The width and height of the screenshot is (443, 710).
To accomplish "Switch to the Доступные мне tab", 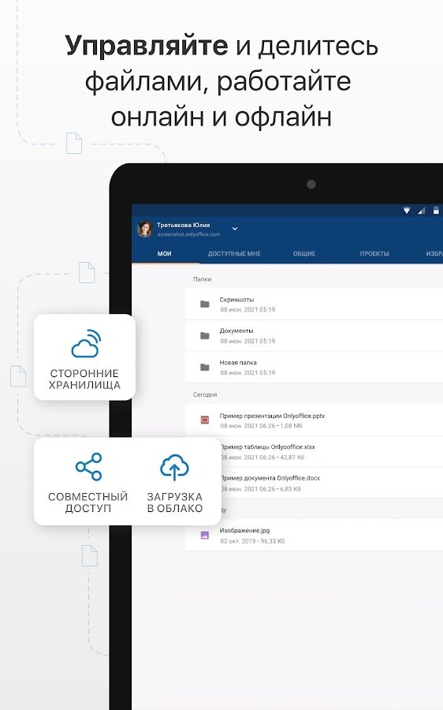I will point(234,253).
